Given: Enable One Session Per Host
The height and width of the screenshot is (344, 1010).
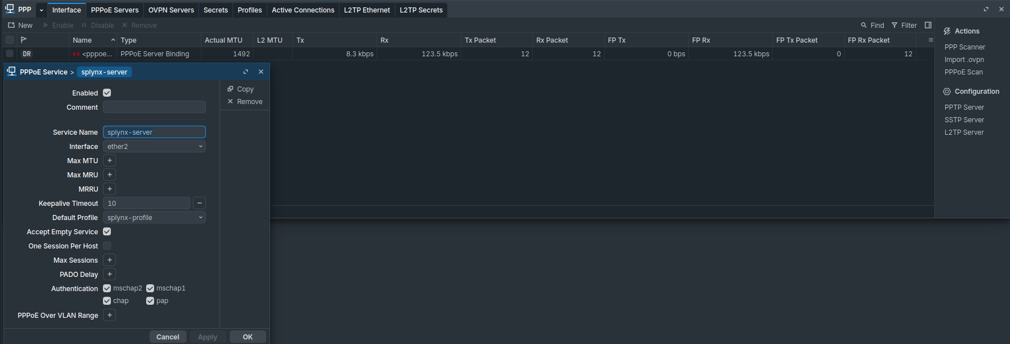Looking at the screenshot, I should (x=107, y=246).
